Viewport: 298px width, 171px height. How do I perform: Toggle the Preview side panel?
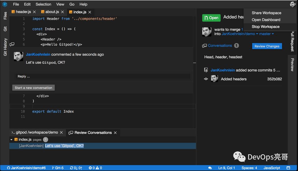pos(293,65)
